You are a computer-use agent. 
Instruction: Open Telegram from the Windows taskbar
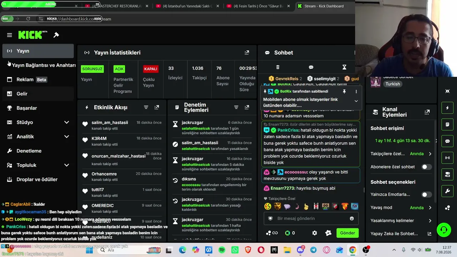coord(313,250)
